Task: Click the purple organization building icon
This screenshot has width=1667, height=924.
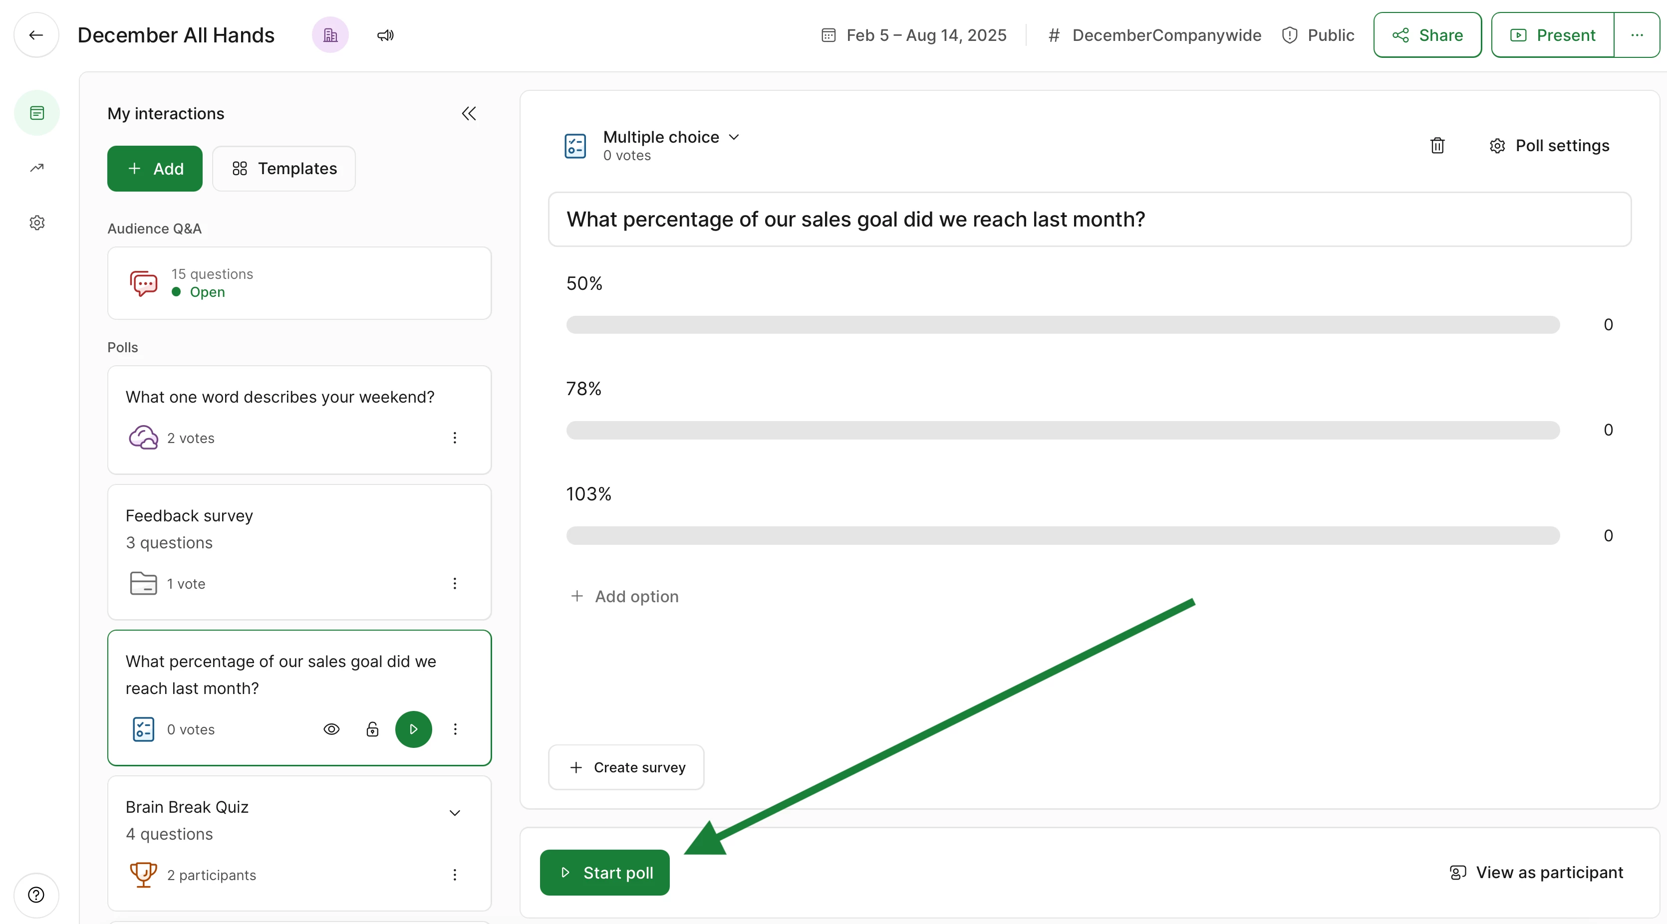Action: (x=330, y=35)
